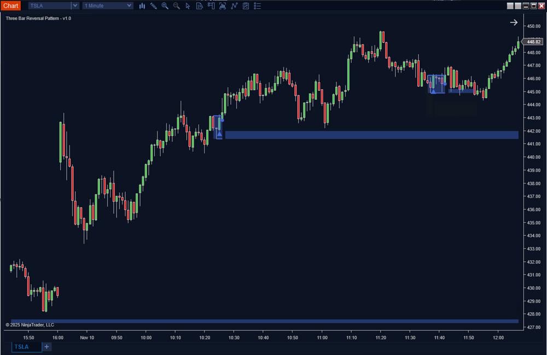Select the Zoom In magnifier tool
547x355 pixels.
coord(165,6)
